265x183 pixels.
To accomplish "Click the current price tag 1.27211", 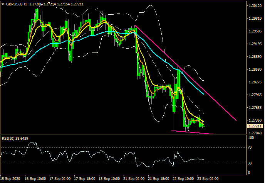I will click(256, 126).
